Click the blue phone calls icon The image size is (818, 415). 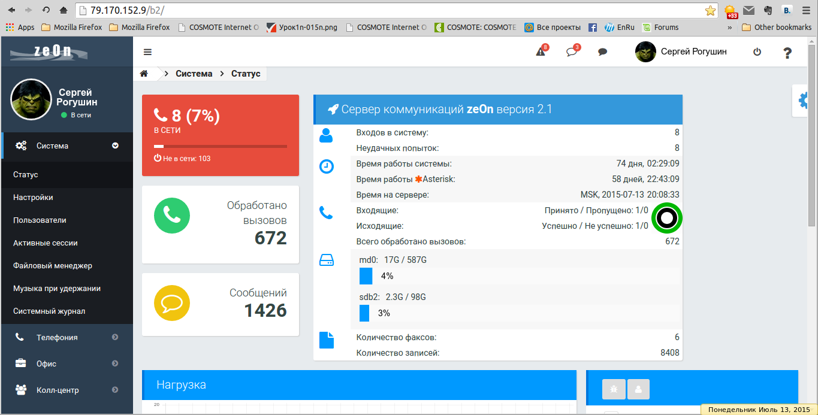point(326,213)
